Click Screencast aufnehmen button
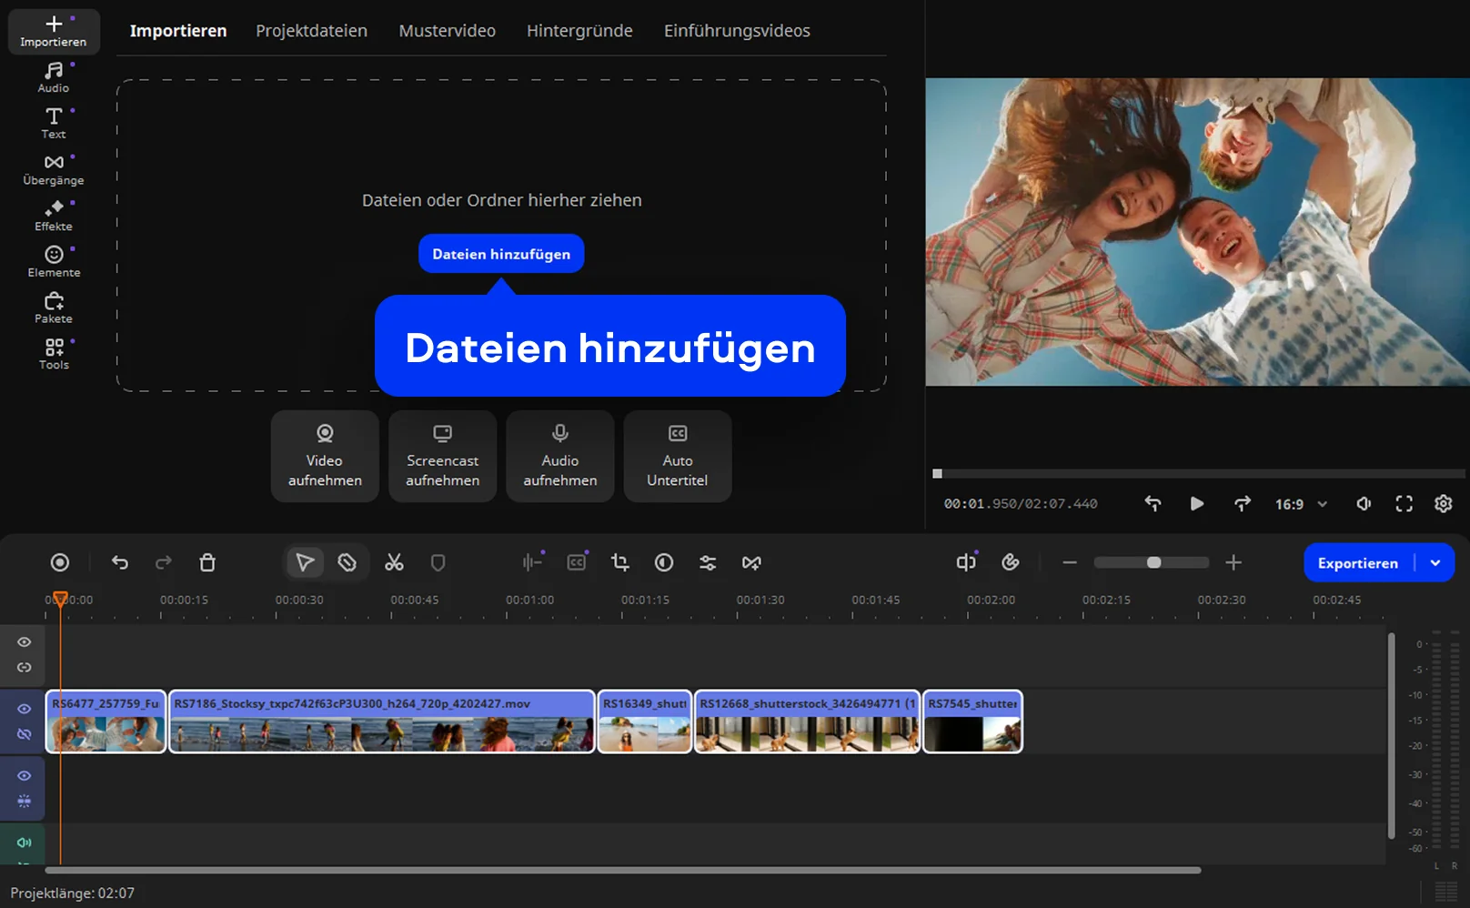This screenshot has width=1470, height=908. coord(442,457)
